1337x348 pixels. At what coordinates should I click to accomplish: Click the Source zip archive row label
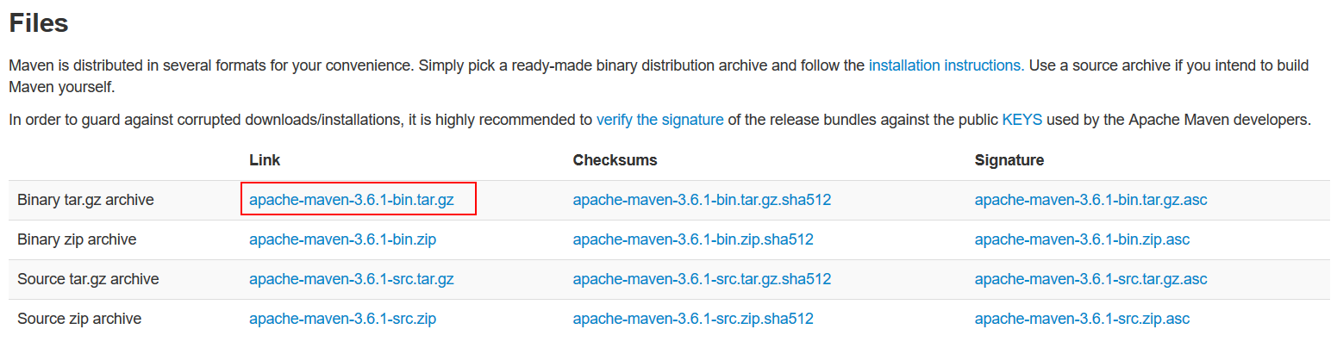pyautogui.click(x=79, y=319)
